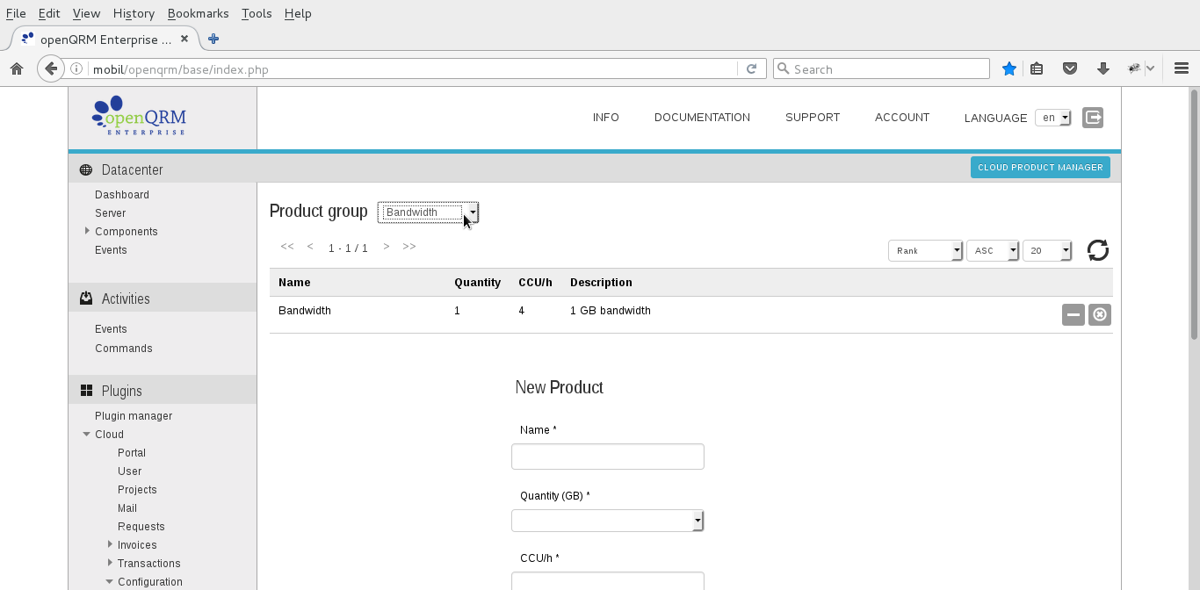Open the Plugin manager link
1200x590 pixels.
(134, 416)
